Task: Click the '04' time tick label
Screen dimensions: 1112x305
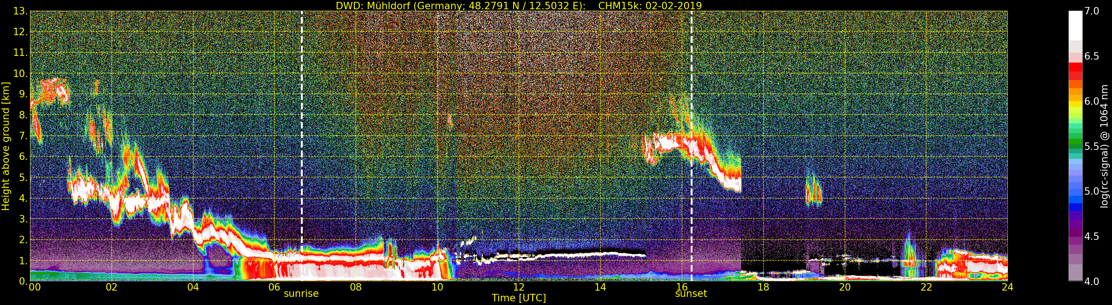Action: (193, 287)
